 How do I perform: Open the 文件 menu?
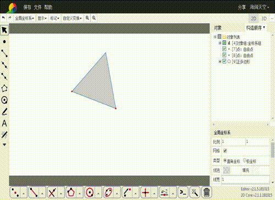coord(37,7)
